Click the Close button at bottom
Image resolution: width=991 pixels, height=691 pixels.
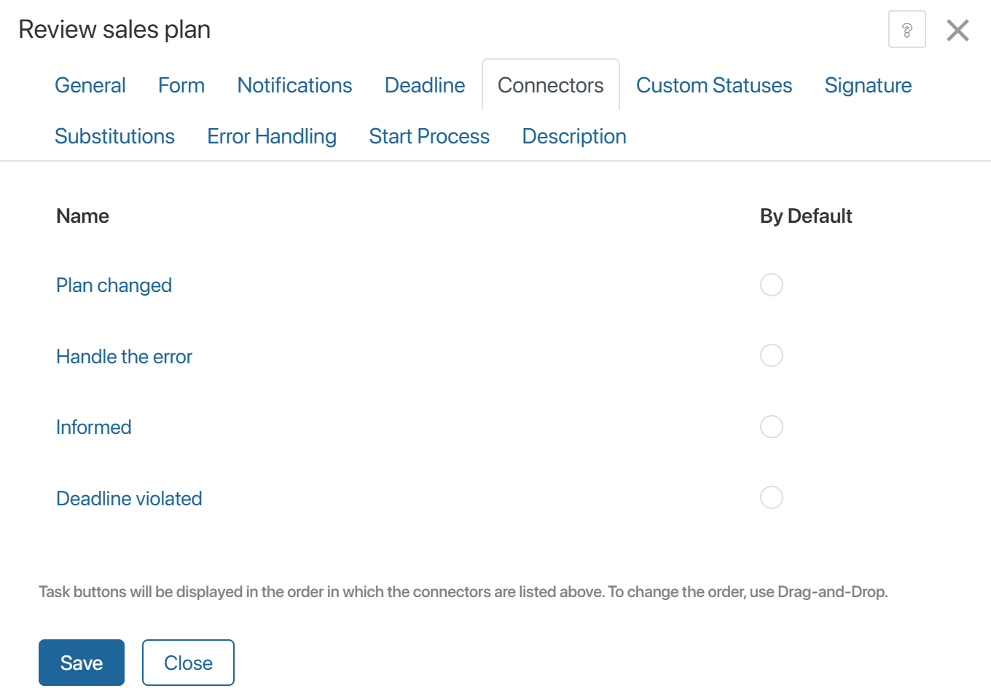pos(188,663)
